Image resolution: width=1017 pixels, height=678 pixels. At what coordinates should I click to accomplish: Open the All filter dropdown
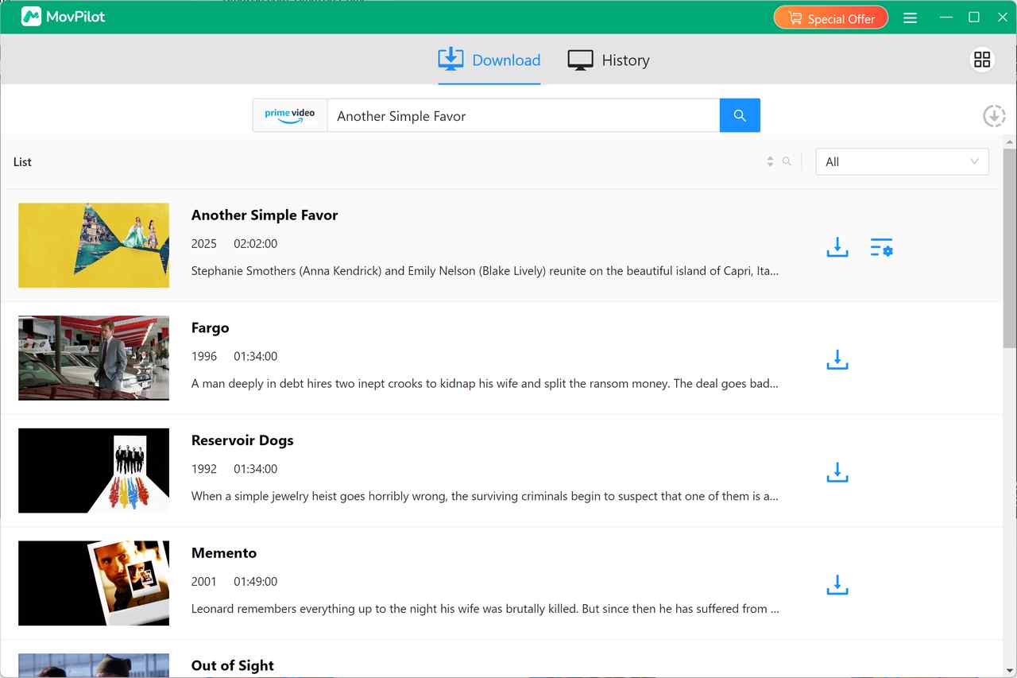pyautogui.click(x=902, y=161)
